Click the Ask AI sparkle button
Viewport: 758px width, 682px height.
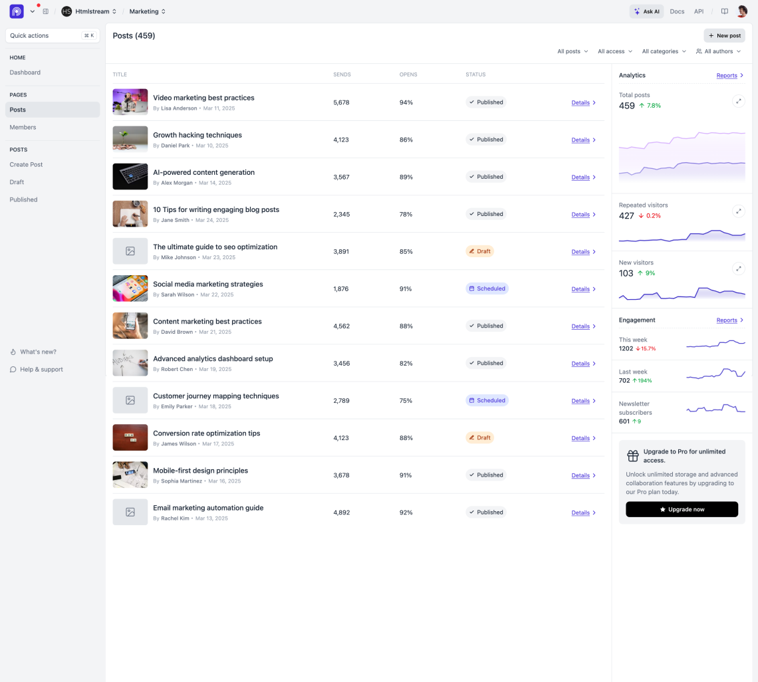tap(646, 11)
